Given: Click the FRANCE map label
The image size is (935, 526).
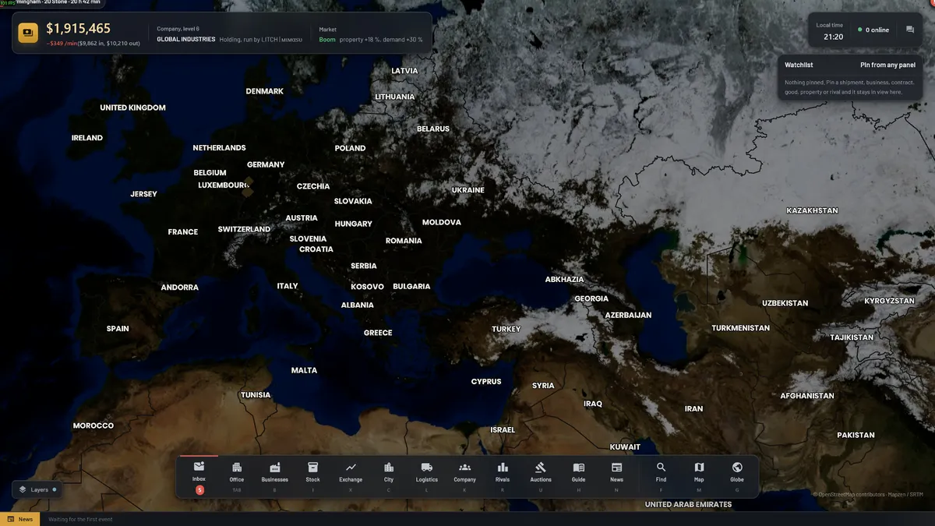Looking at the screenshot, I should [x=183, y=231].
